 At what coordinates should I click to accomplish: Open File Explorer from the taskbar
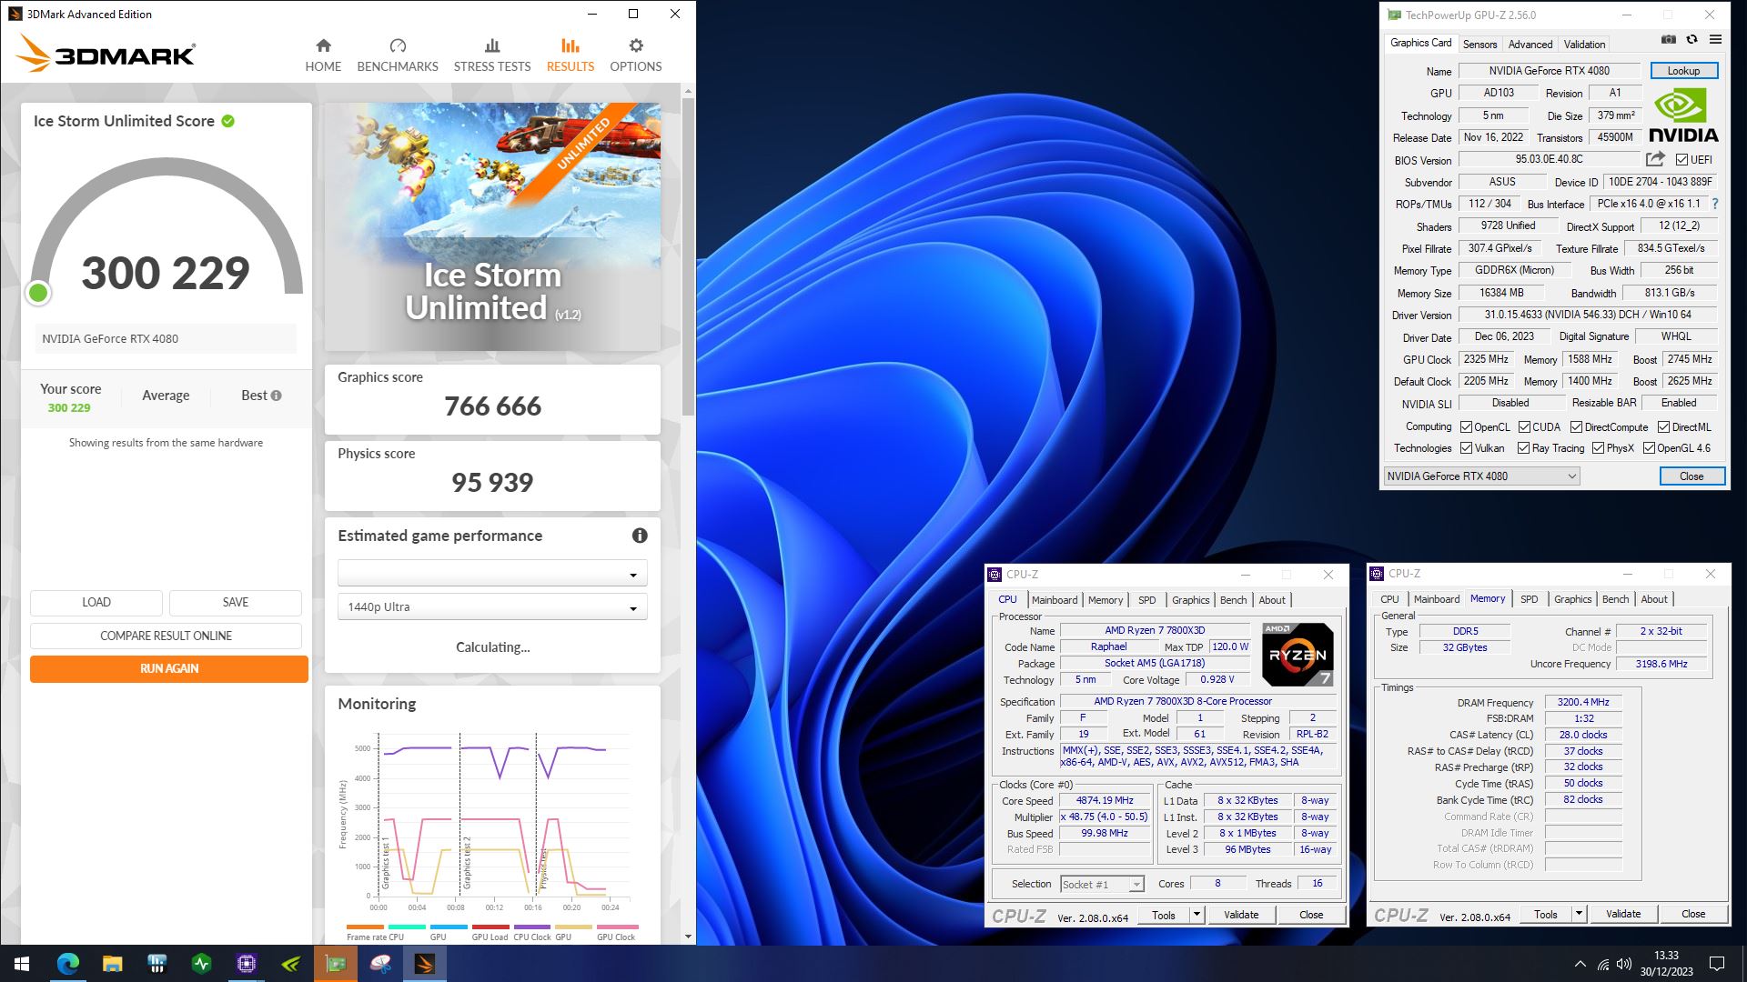112,964
